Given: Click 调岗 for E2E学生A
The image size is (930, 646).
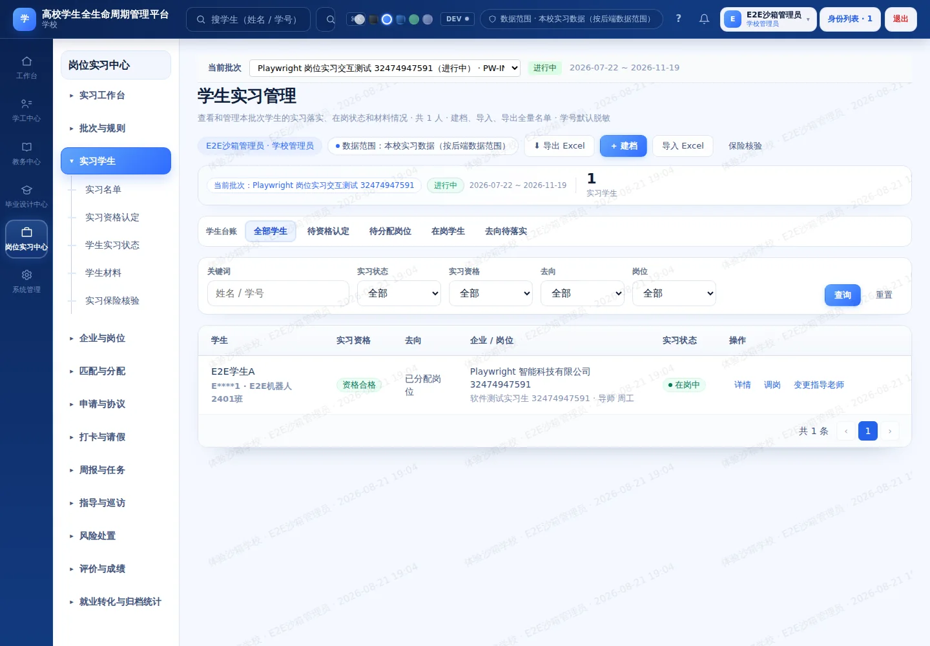Looking at the screenshot, I should [772, 385].
